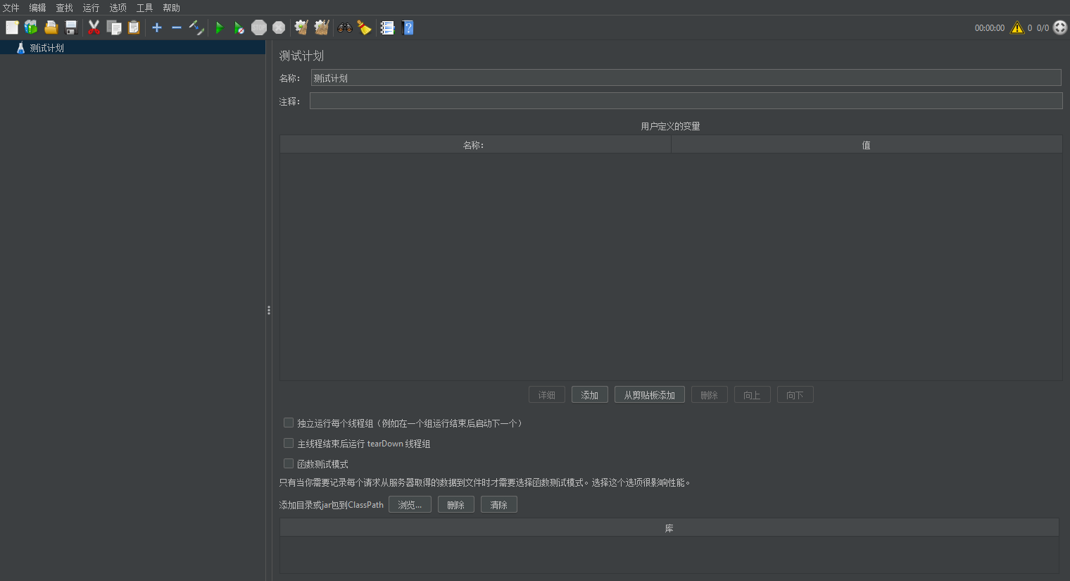Image resolution: width=1070 pixels, height=581 pixels.
Task: Expand all tree nodes with plus icon
Action: [157, 27]
